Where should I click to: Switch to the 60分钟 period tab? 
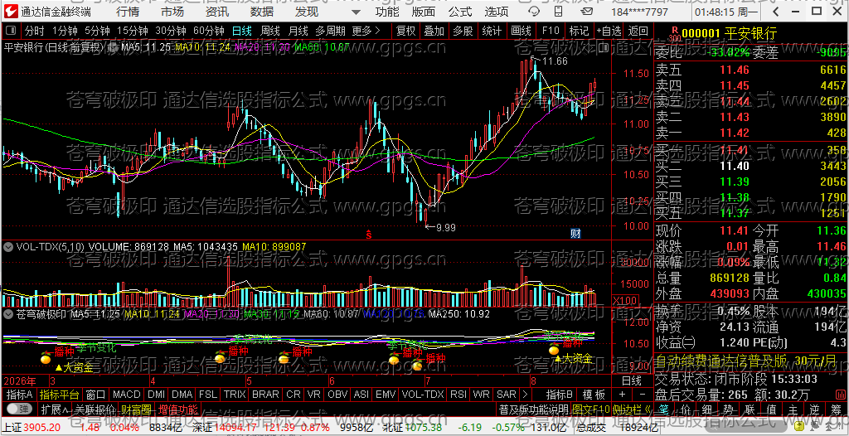click(208, 31)
